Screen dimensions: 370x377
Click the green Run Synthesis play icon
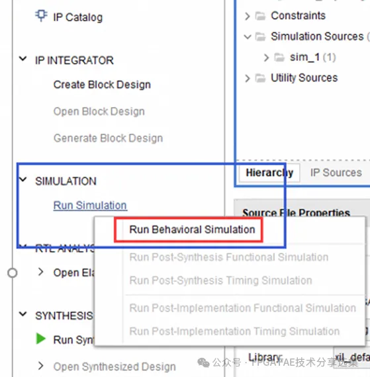(x=40, y=339)
